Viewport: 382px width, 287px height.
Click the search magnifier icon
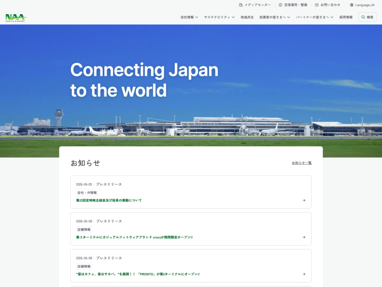tap(363, 17)
